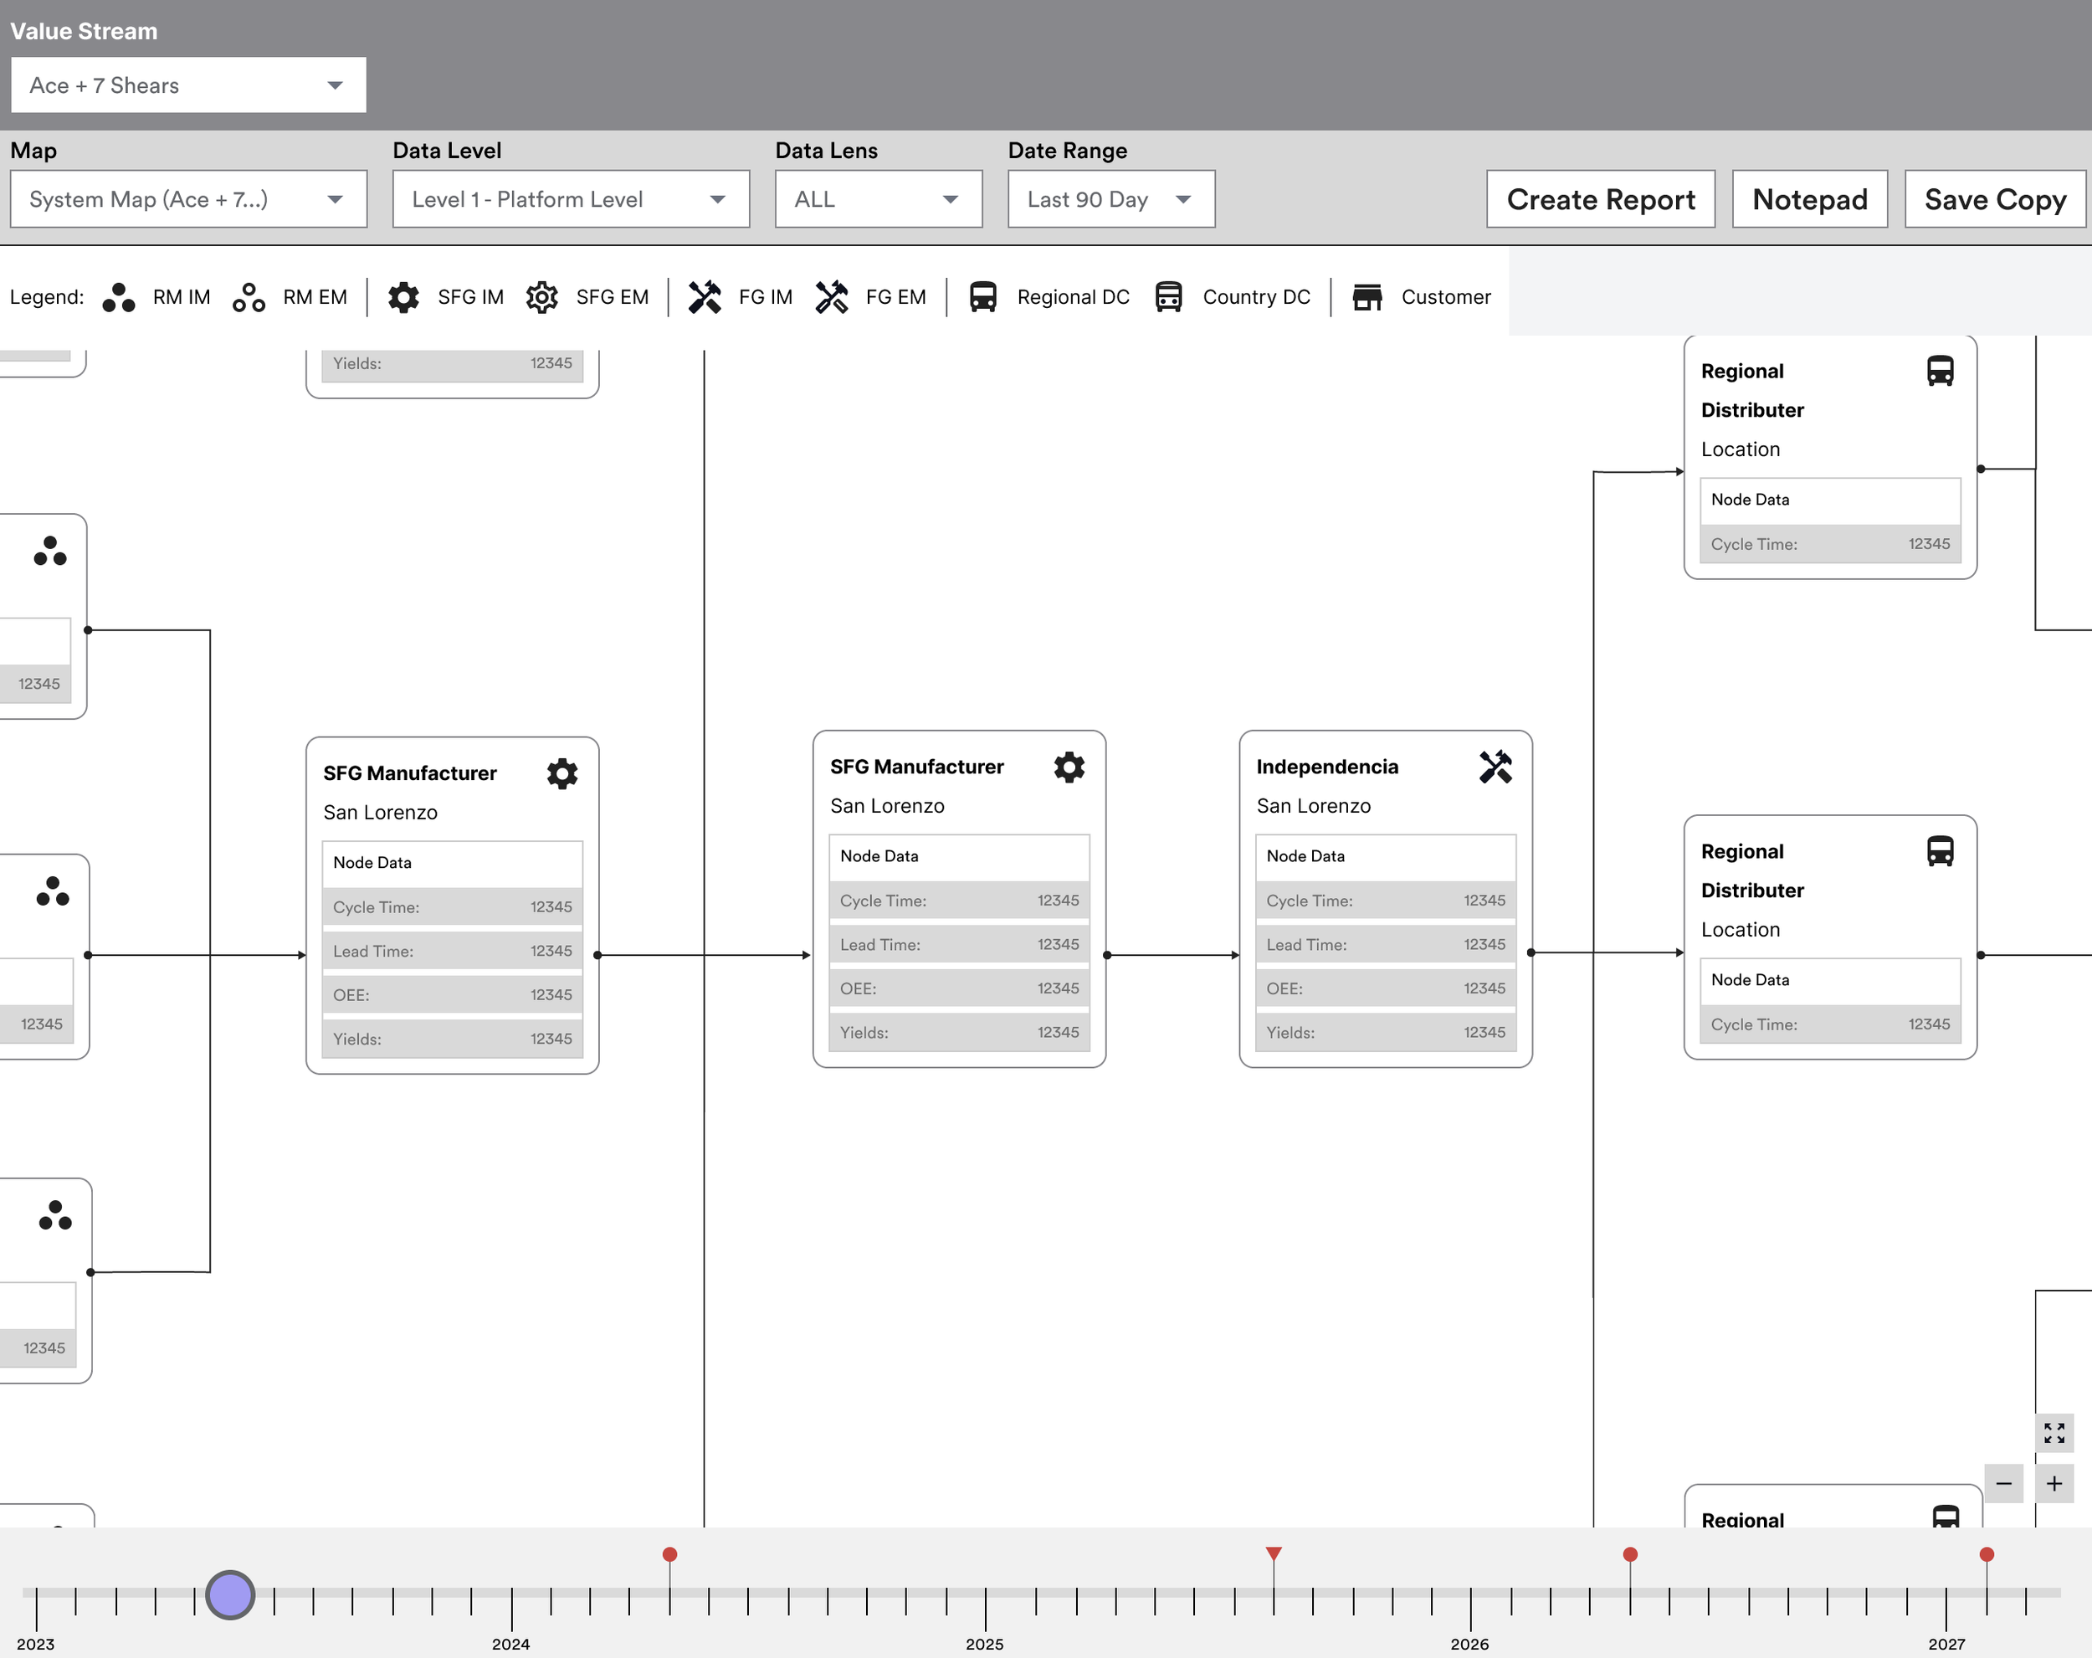The width and height of the screenshot is (2092, 1658).
Task: Click San Lorenzo under middle SFG Manufacturer
Action: [x=887, y=806]
